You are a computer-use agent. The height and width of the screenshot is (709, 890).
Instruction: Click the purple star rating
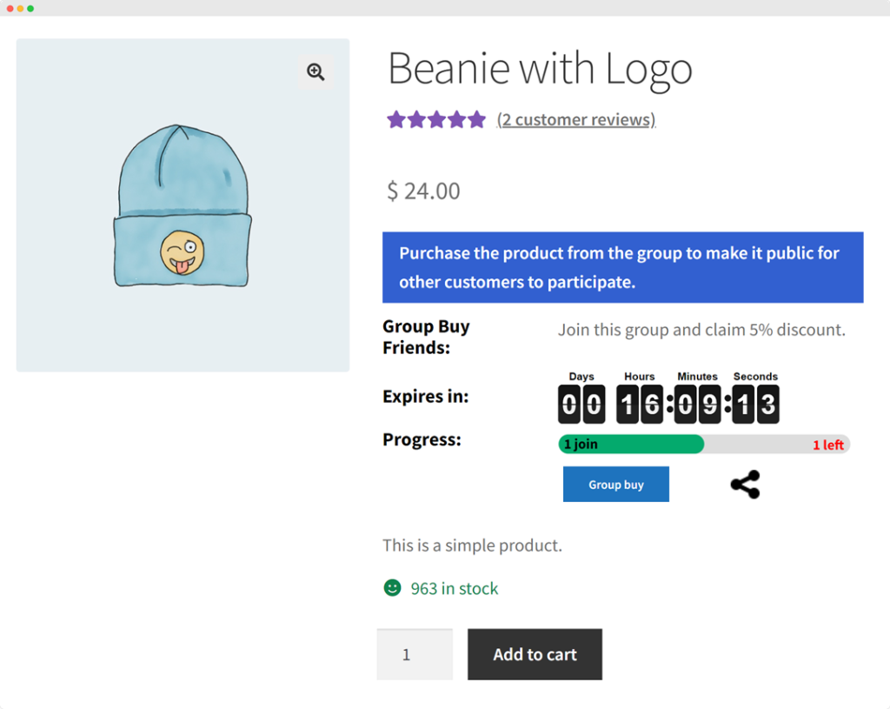click(436, 120)
